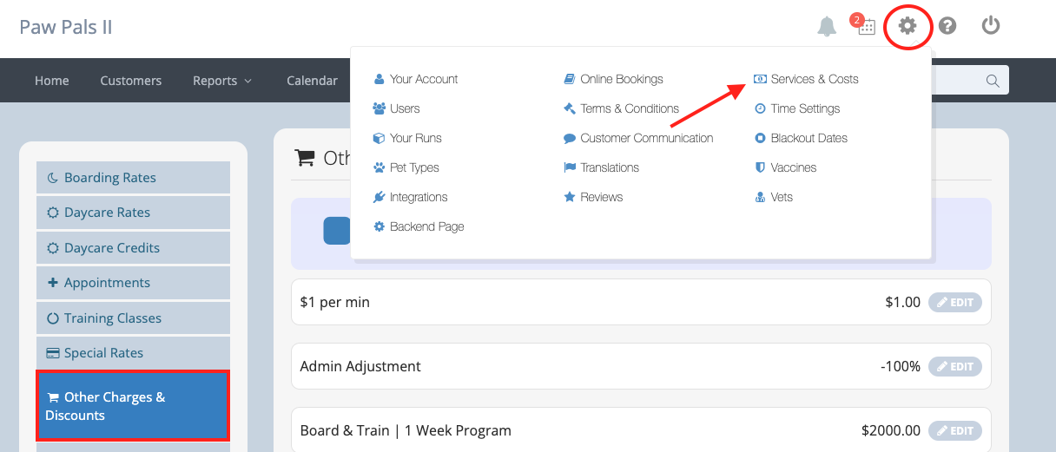1056x452 pixels.
Task: Go to Home in navigation bar
Action: (52, 81)
